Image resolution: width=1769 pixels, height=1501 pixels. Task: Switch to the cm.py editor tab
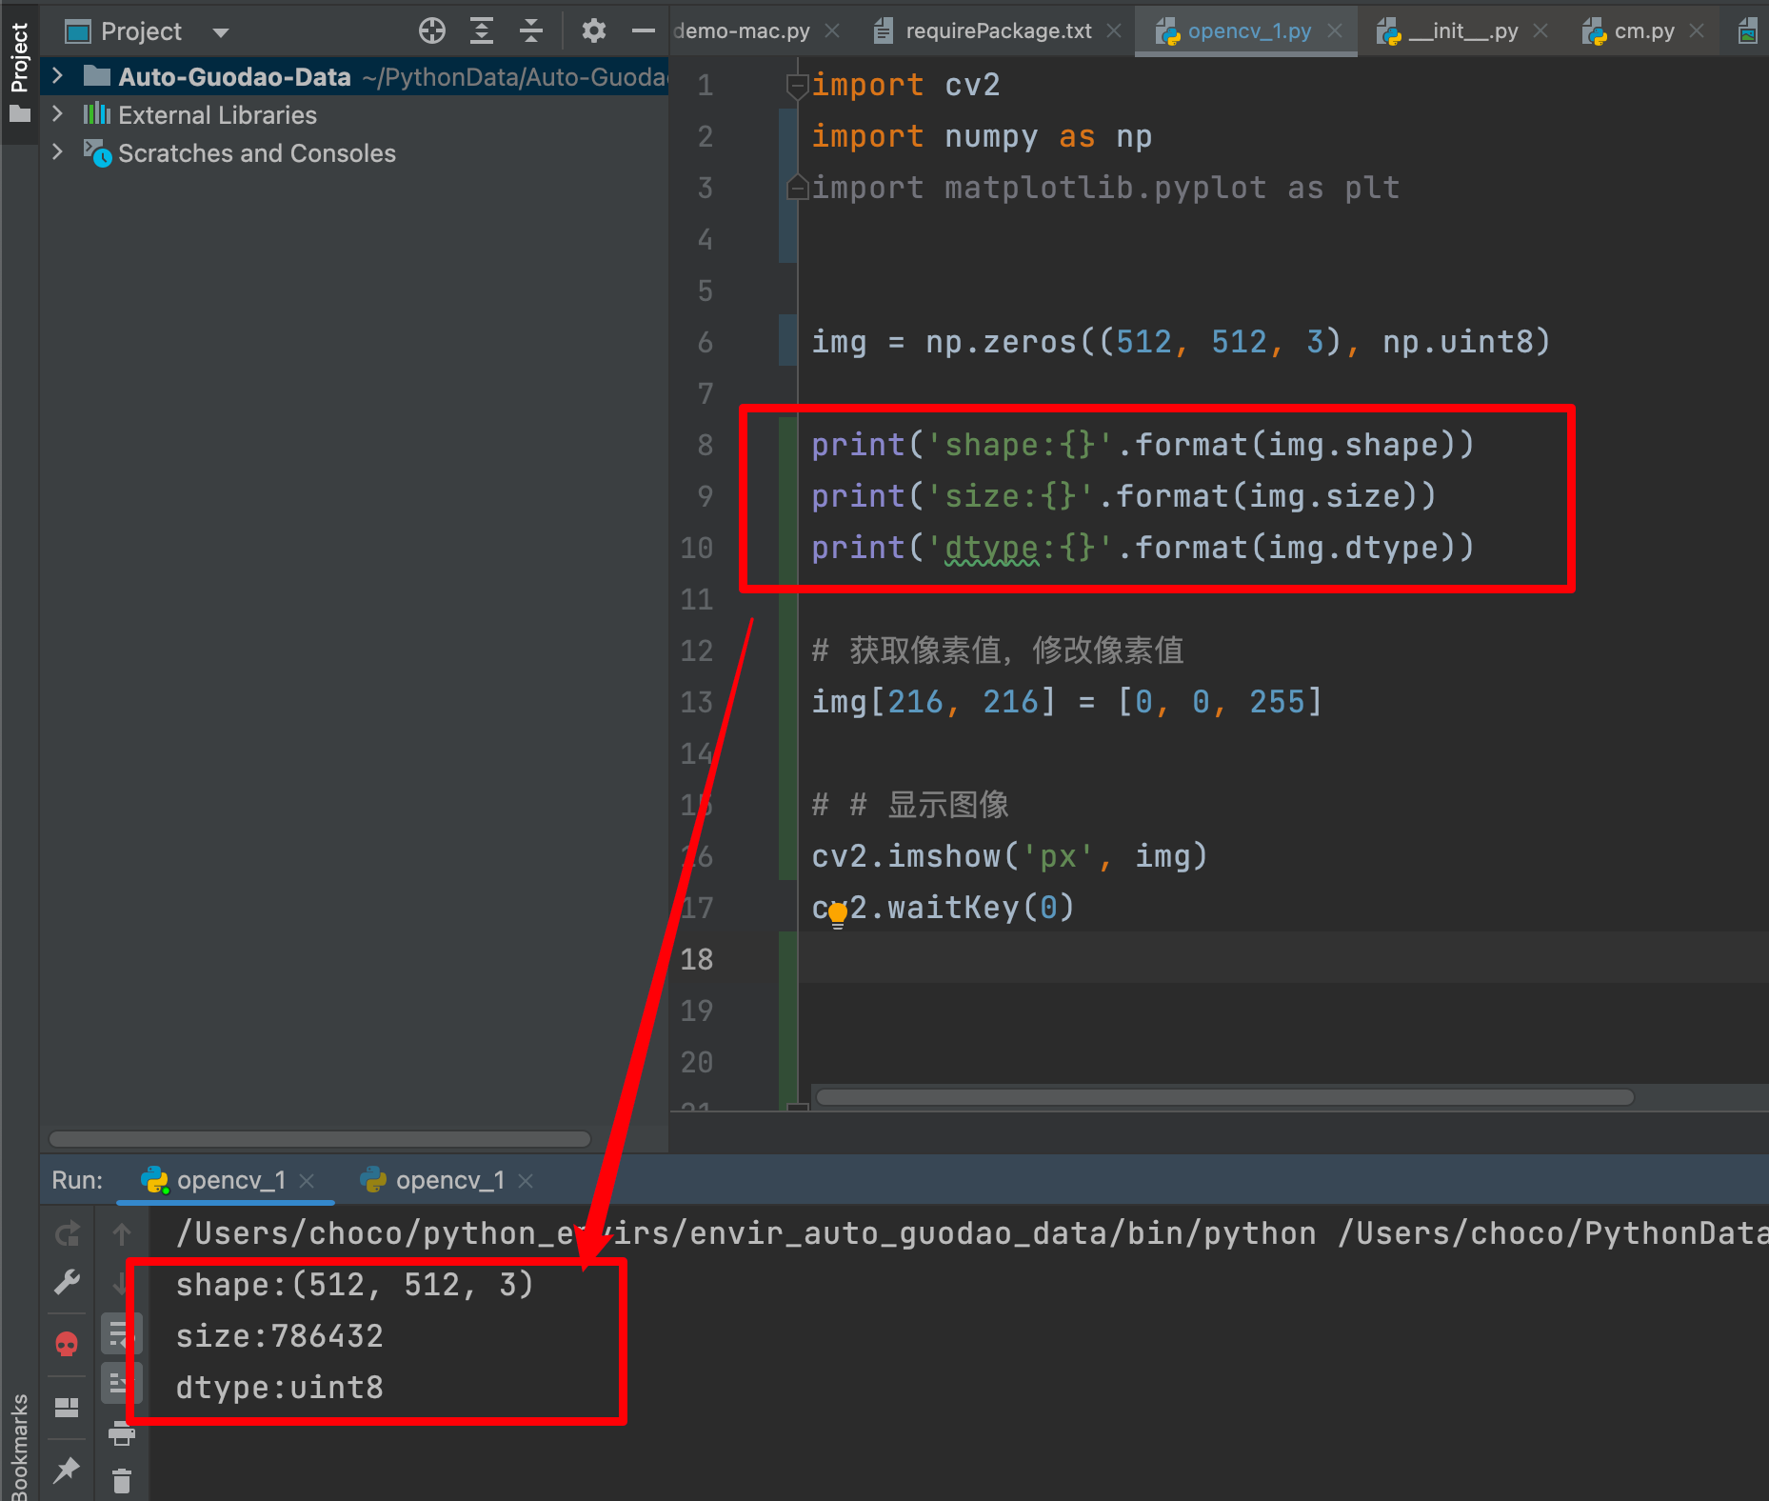tap(1643, 31)
